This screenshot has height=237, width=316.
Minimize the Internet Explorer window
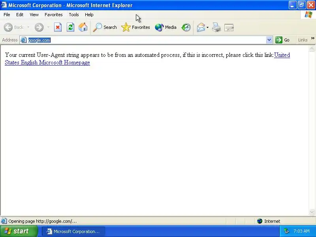pyautogui.click(x=293, y=5)
